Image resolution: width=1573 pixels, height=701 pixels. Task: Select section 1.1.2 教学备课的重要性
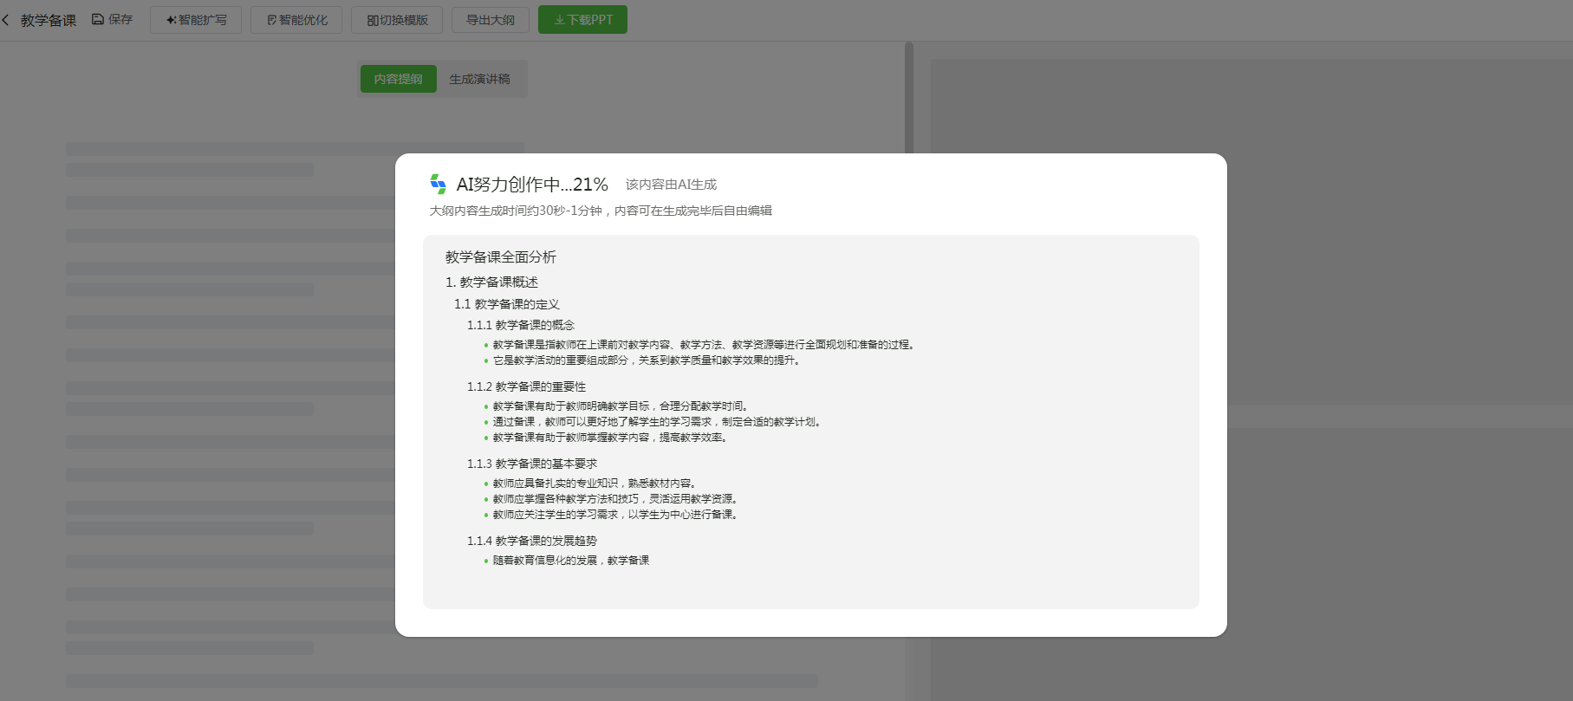[526, 386]
